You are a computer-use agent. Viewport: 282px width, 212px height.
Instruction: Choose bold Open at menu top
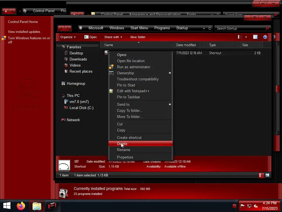tap(140, 55)
